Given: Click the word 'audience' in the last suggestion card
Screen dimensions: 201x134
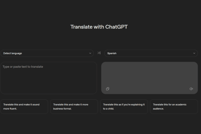Looking at the screenshot, I should [x=158, y=109].
